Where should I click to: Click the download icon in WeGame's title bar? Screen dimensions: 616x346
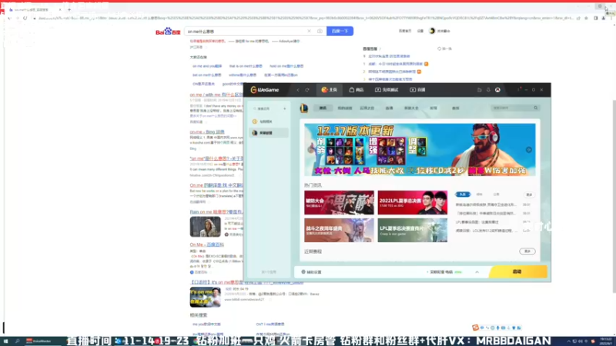coord(488,90)
